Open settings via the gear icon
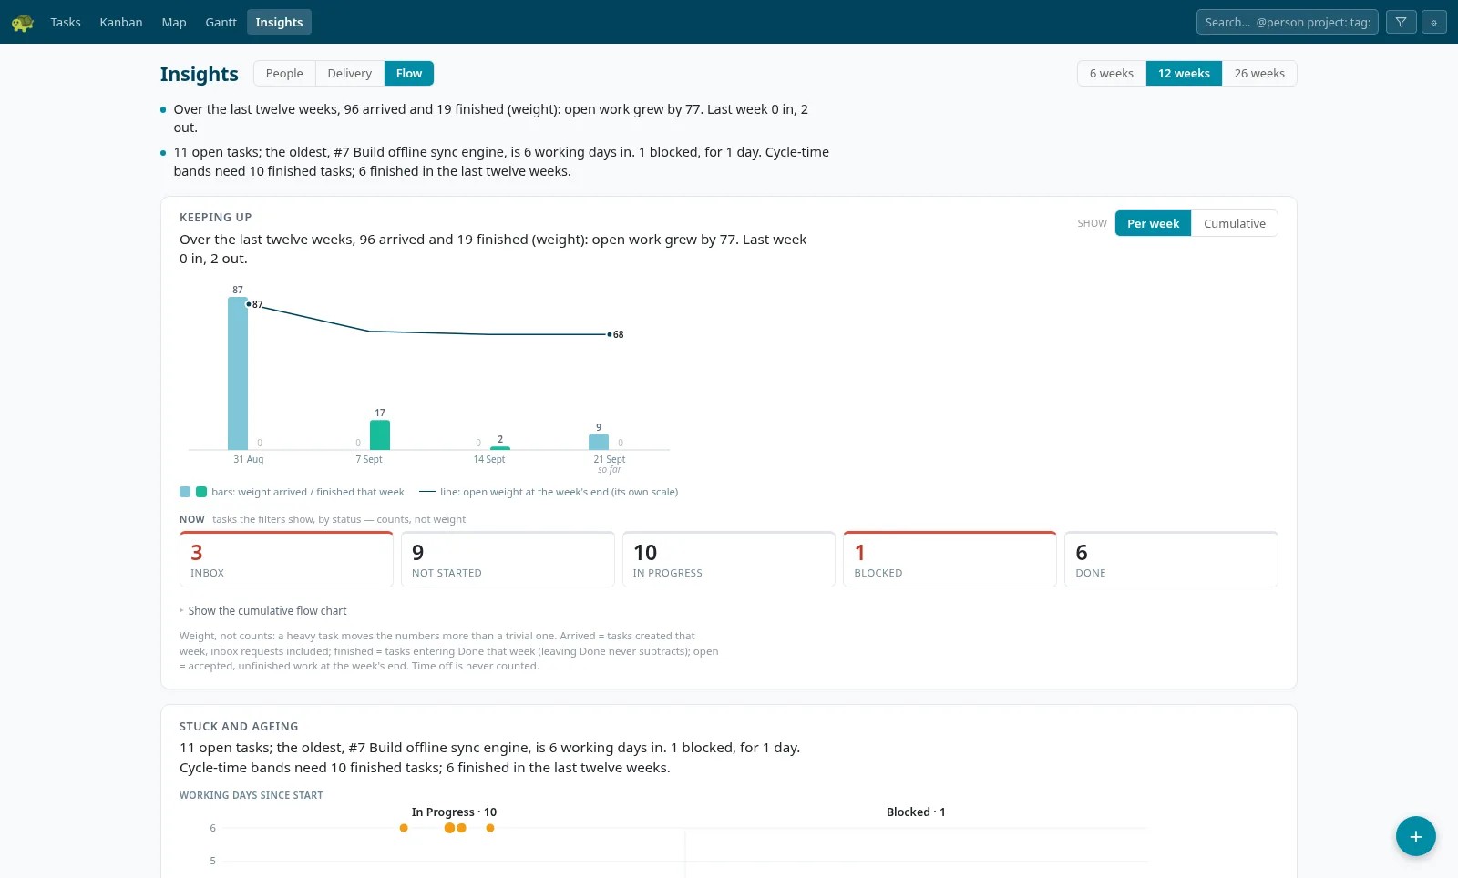Image resolution: width=1458 pixels, height=878 pixels. click(x=1433, y=22)
